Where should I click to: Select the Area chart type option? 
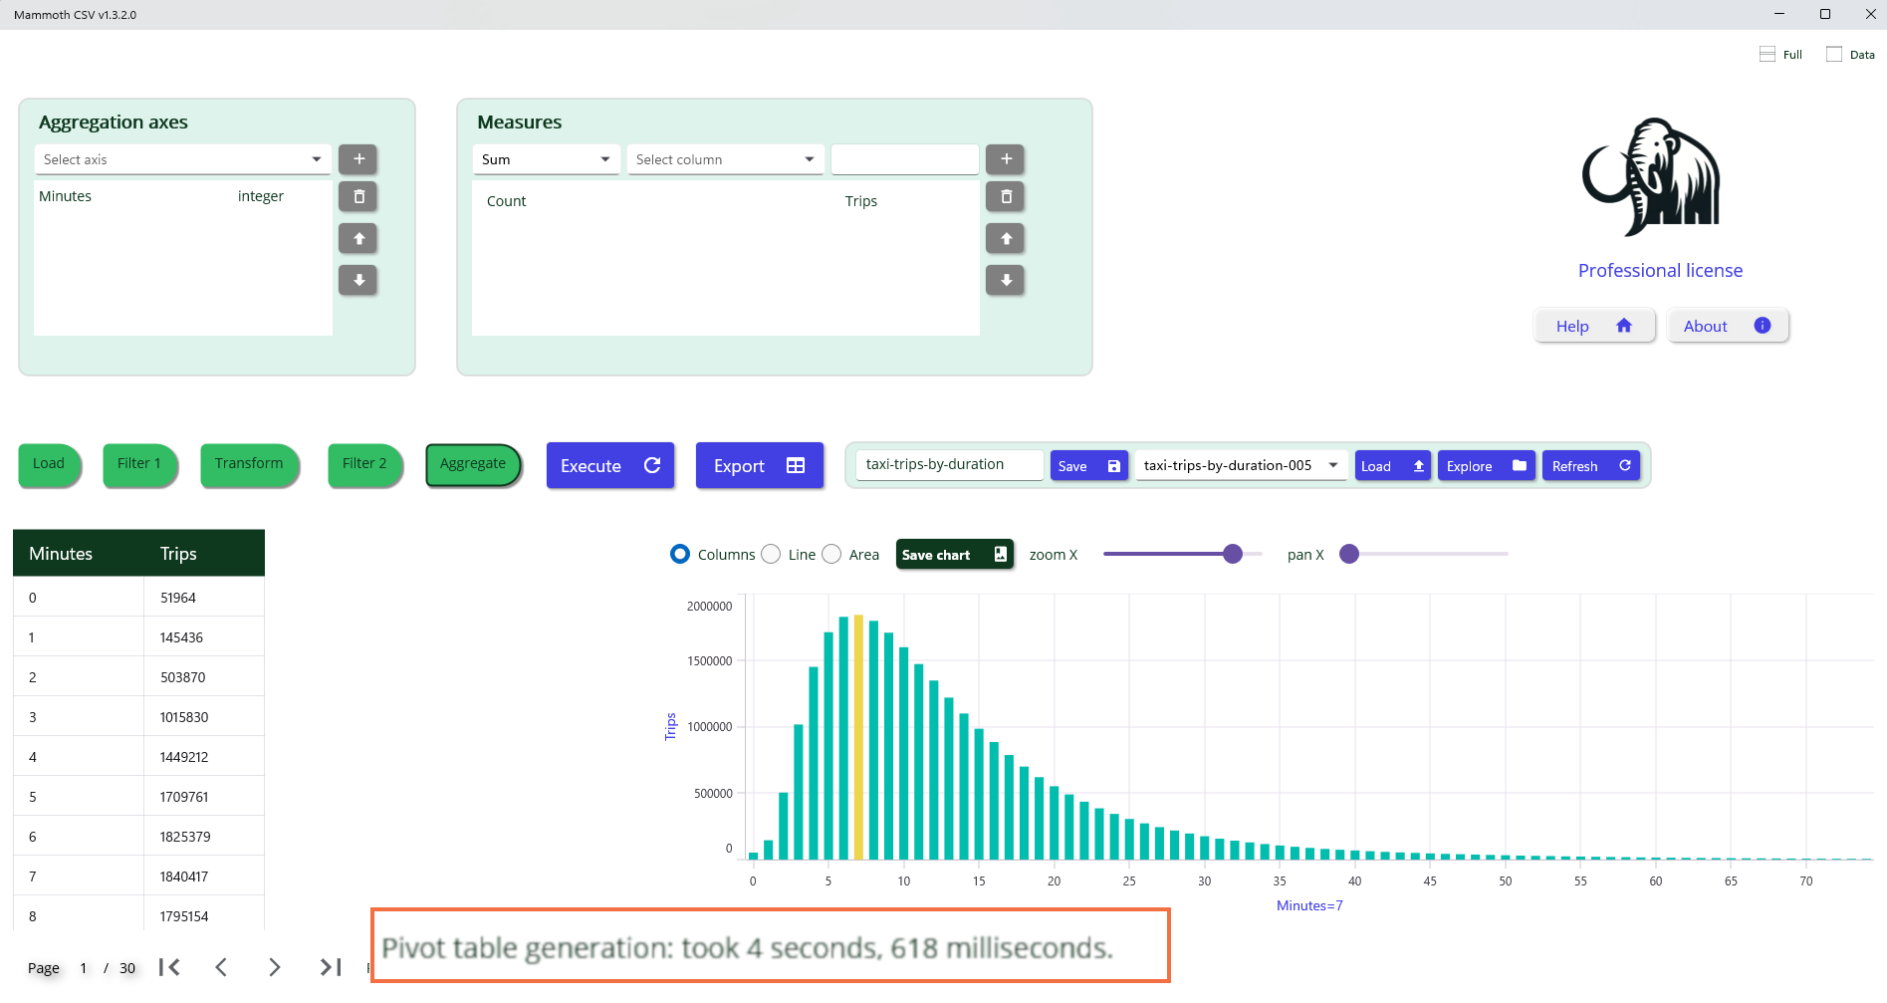tap(832, 555)
